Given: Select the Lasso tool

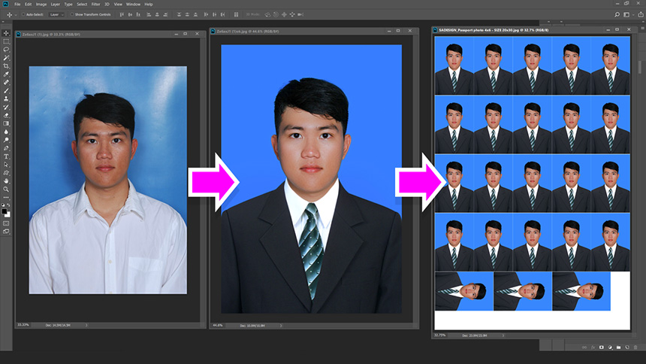Looking at the screenshot, I should pyautogui.click(x=6, y=50).
